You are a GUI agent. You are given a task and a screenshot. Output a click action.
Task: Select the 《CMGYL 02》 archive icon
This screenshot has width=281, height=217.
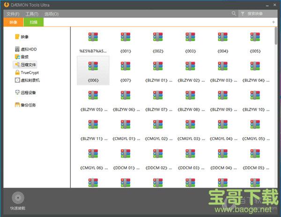click(158, 124)
